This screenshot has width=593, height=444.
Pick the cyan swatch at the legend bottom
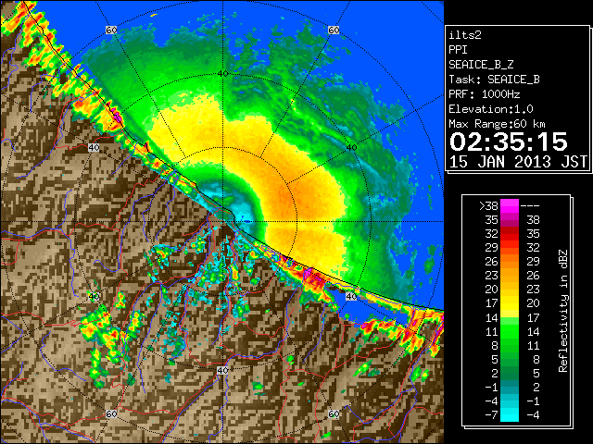(x=510, y=415)
